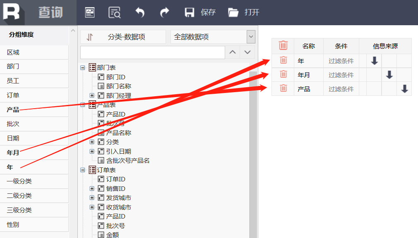Select 部门名称 in the tree
Image resolution: width=418 pixels, height=238 pixels.
119,86
